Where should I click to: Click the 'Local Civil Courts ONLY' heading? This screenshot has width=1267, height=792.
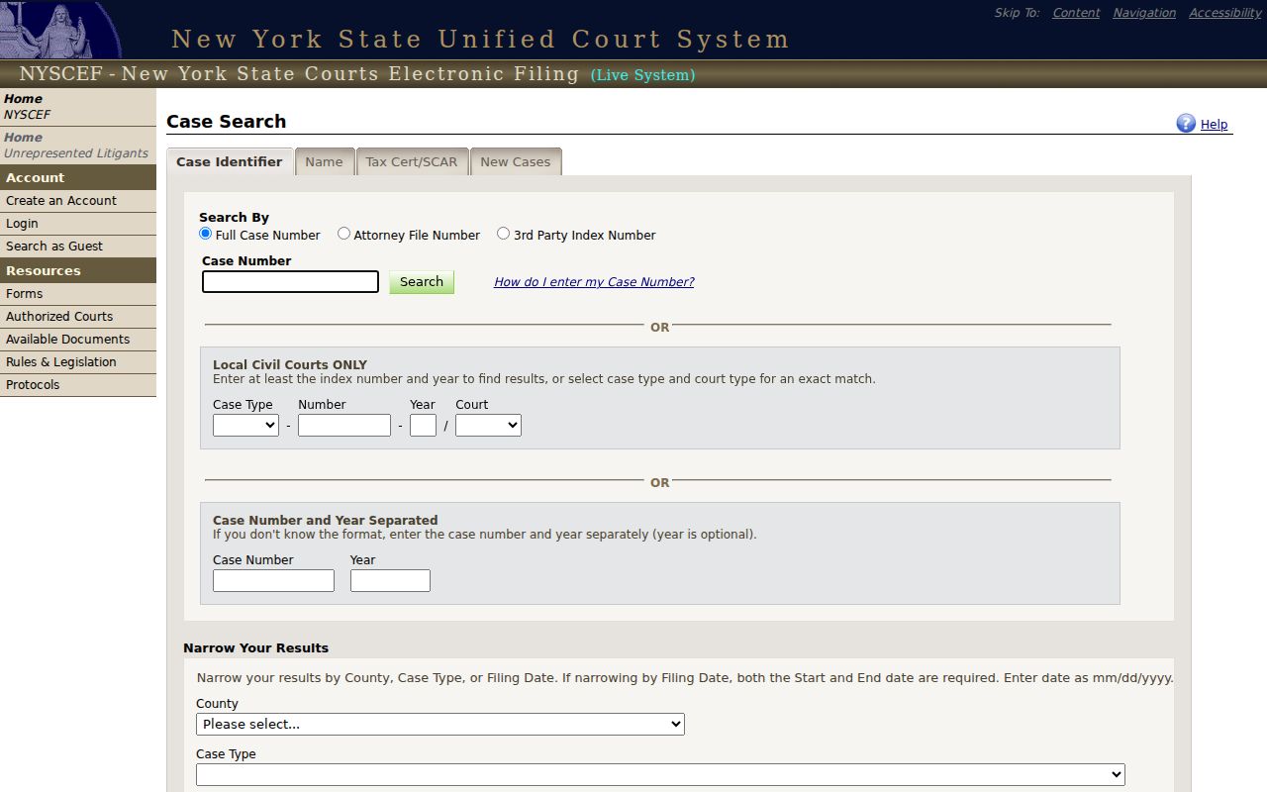[290, 365]
